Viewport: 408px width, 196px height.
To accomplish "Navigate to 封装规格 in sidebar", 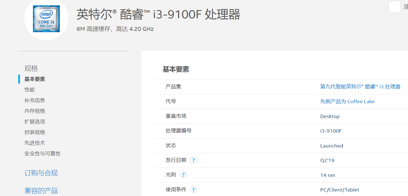I will pos(35,132).
